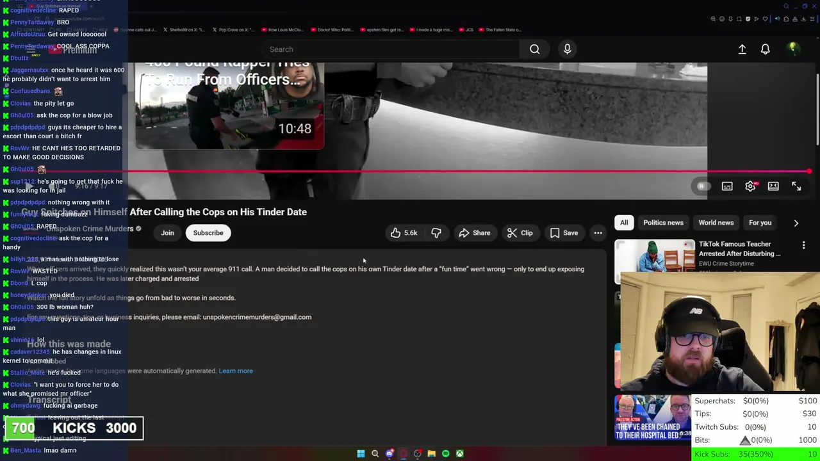Screen dimensions: 820x461
Task: Click the Transcript heading in the description
Action: click(49, 400)
